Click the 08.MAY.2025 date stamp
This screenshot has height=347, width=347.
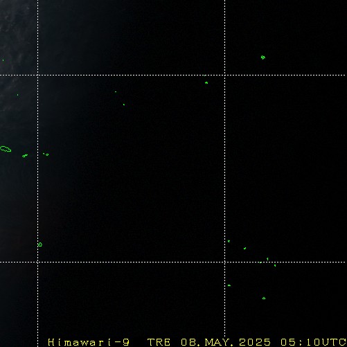click(x=226, y=342)
